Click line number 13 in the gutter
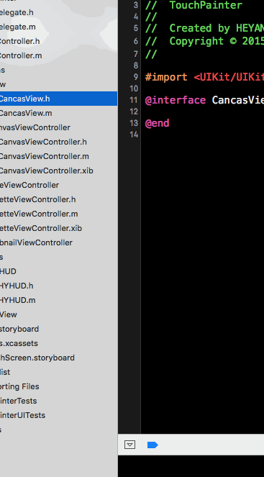 [x=134, y=123]
